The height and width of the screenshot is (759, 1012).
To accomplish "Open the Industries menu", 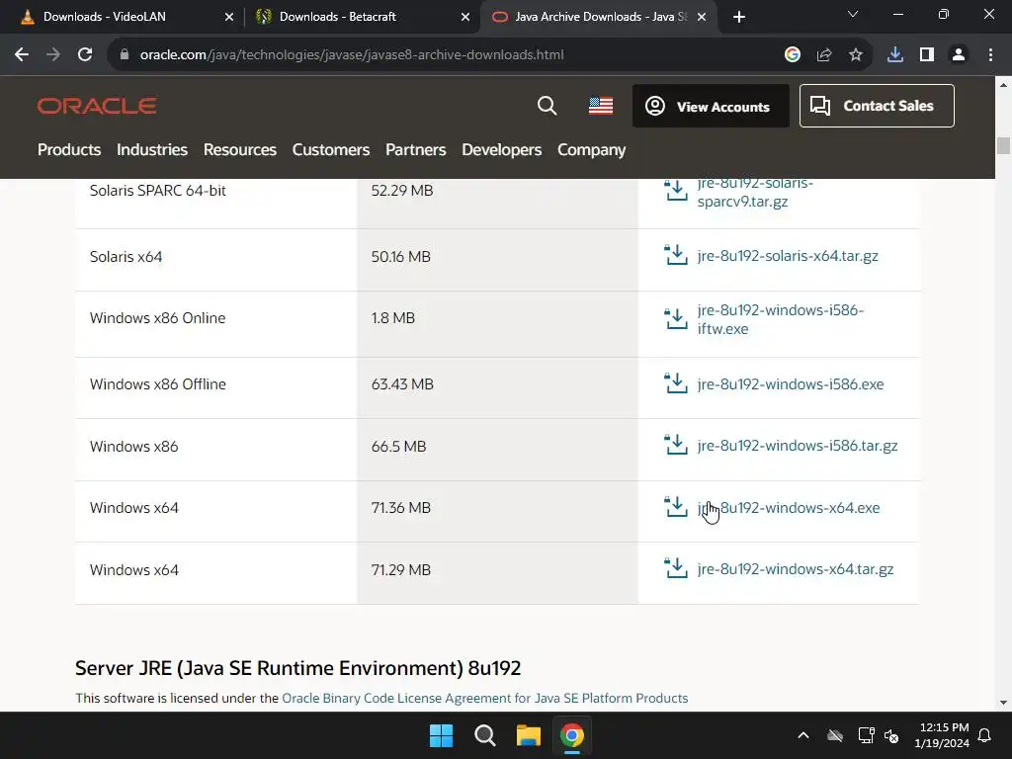I will (152, 150).
